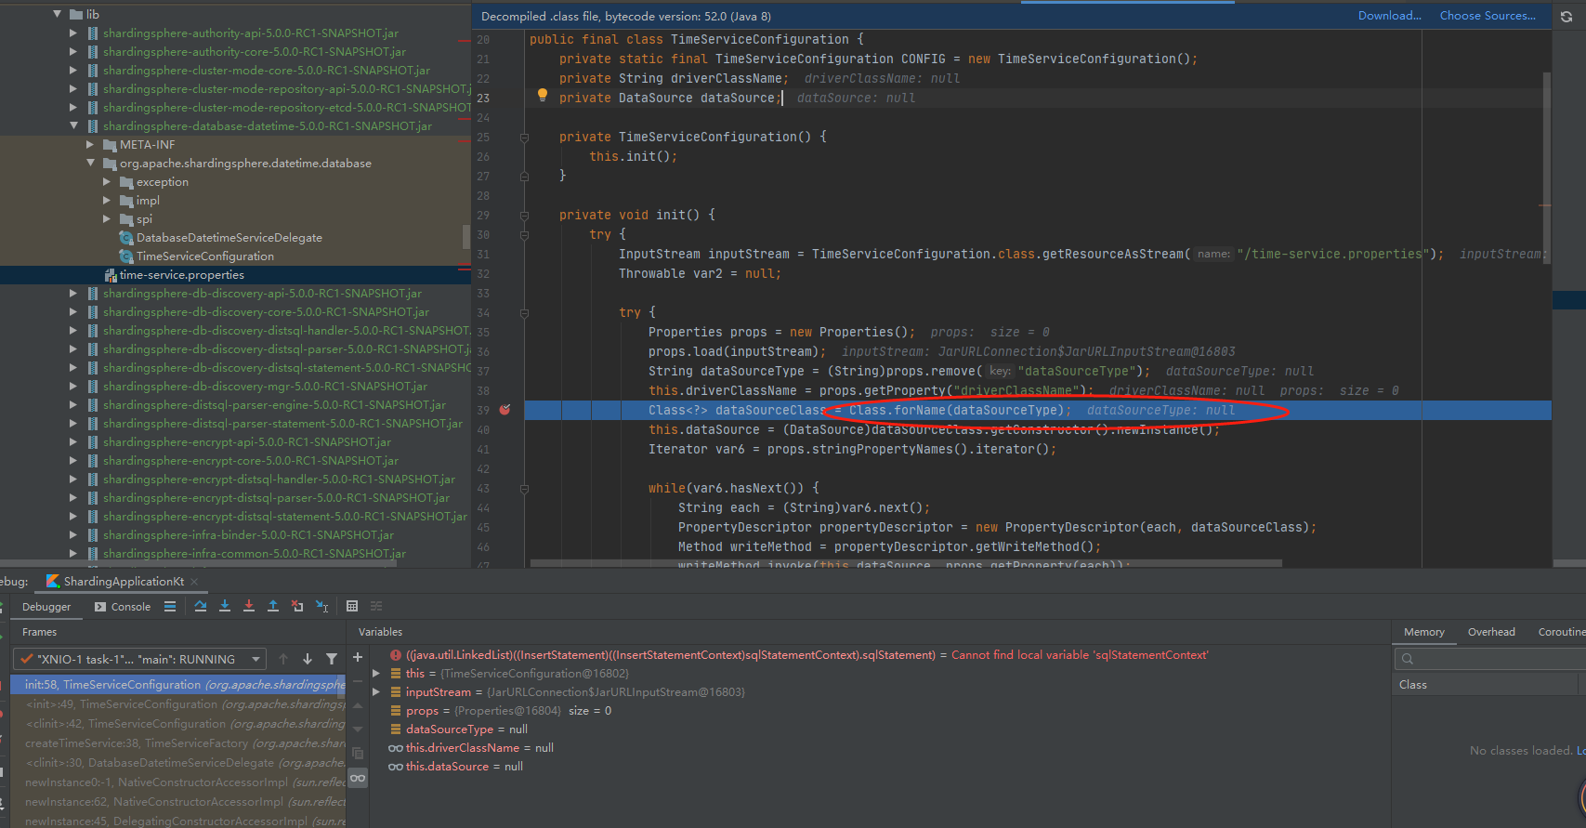Click the Move Watch Up icon
Image resolution: width=1586 pixels, height=828 pixels.
(x=358, y=705)
